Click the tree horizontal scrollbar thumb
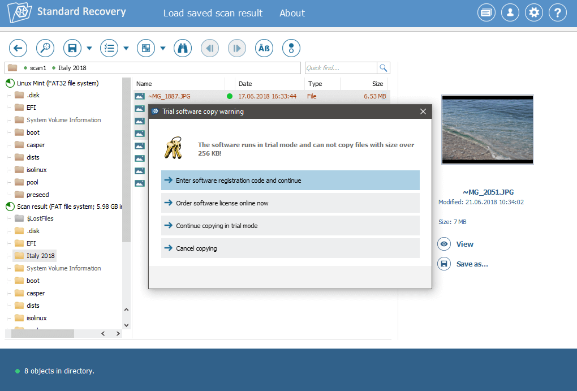The image size is (577, 391). click(x=42, y=333)
